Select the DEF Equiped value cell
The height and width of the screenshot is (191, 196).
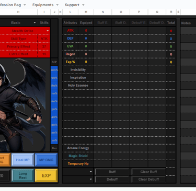coord(86,39)
